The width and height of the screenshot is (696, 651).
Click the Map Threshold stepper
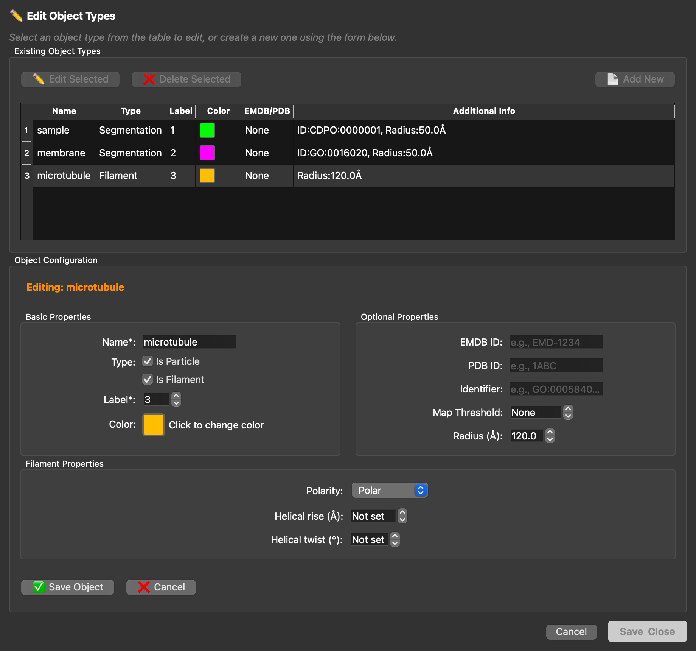click(x=568, y=412)
